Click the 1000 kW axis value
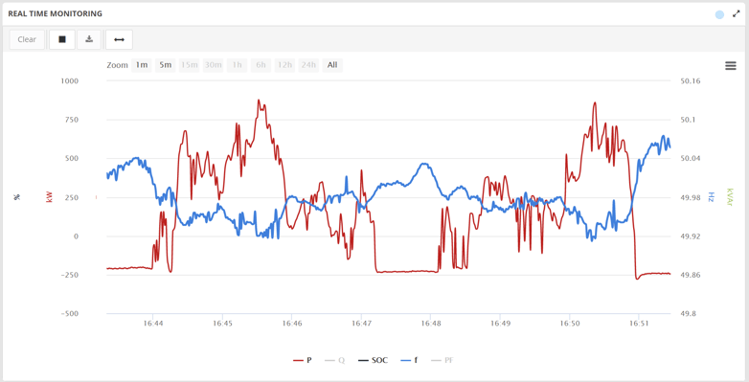The height and width of the screenshot is (382, 749). [x=69, y=80]
